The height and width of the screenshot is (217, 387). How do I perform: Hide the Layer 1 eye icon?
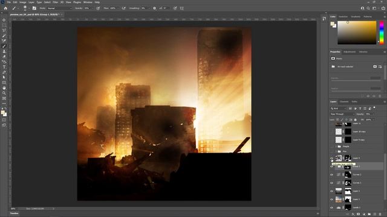pyautogui.click(x=332, y=200)
